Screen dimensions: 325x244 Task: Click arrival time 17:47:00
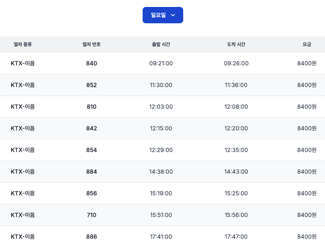point(236,237)
